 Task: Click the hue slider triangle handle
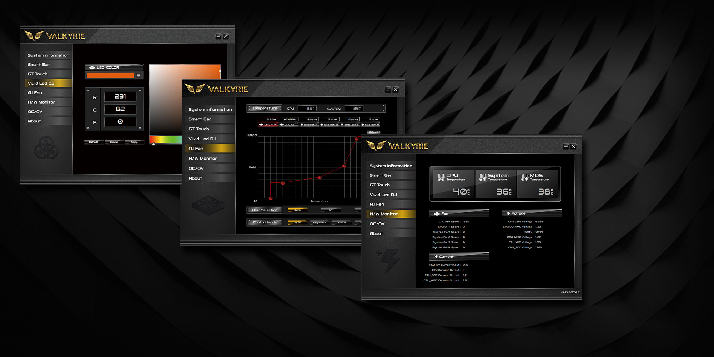154,144
